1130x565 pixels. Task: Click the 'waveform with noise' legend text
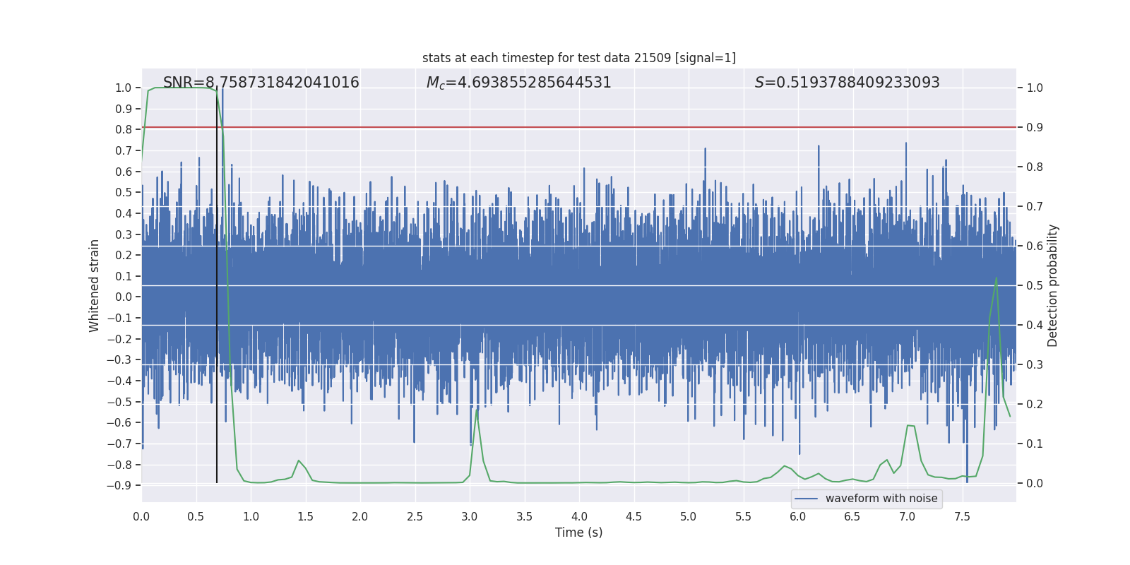coord(881,499)
